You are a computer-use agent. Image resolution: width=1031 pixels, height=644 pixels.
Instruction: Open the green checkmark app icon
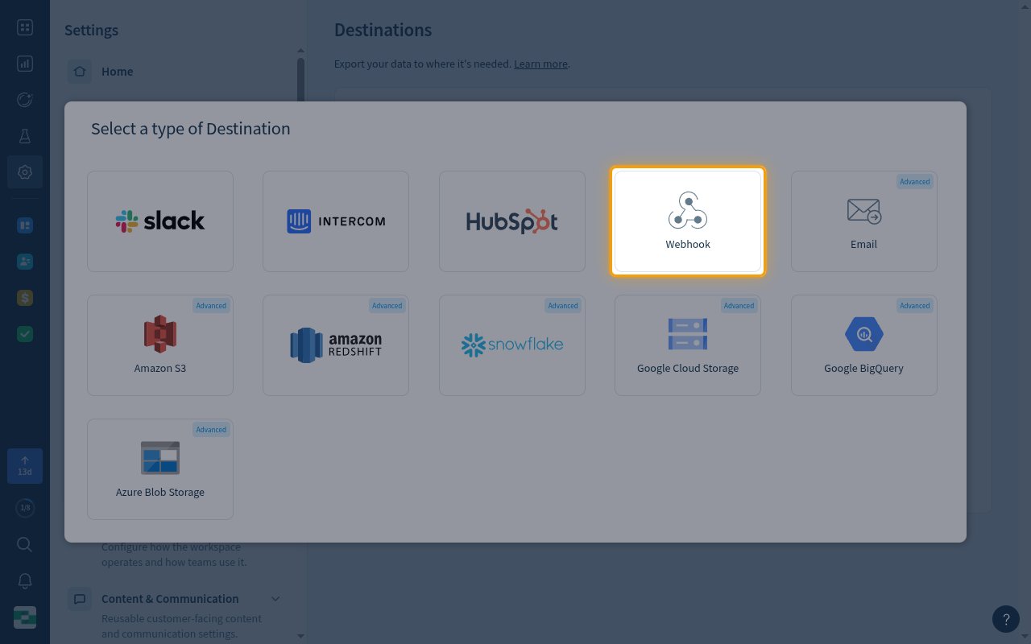(25, 334)
